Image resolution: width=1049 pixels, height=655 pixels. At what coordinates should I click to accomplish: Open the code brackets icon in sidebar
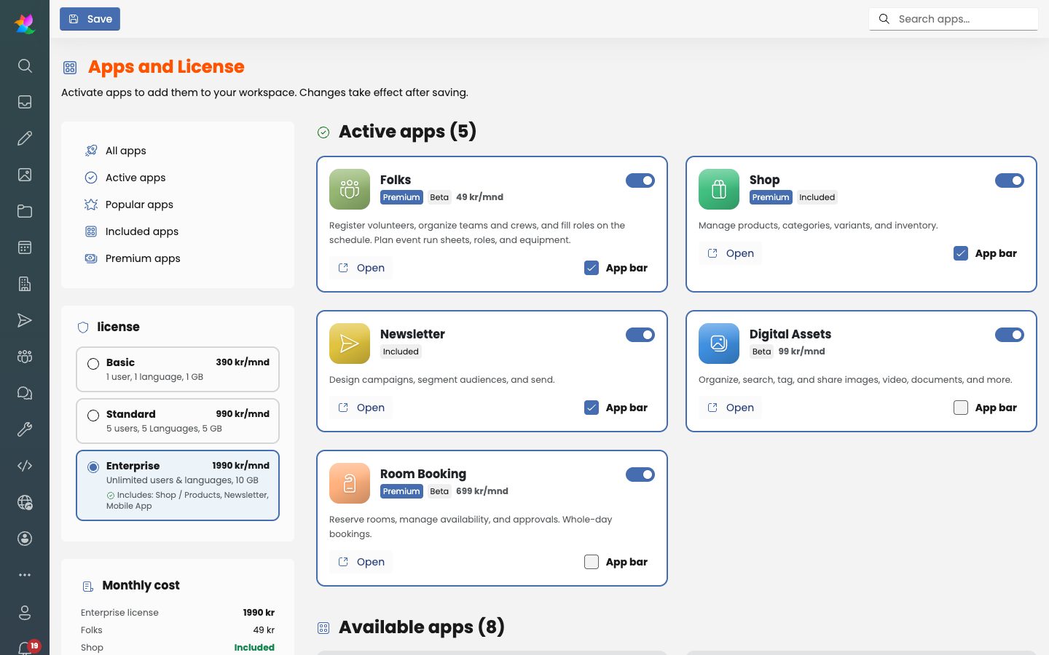(x=25, y=466)
